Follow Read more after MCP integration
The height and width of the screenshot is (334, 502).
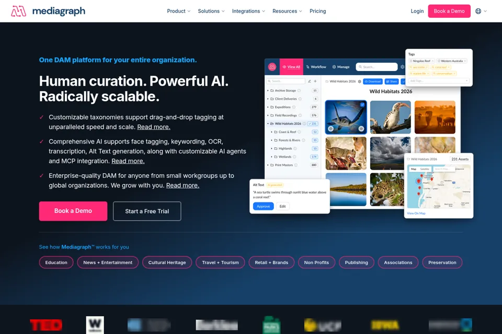point(128,161)
